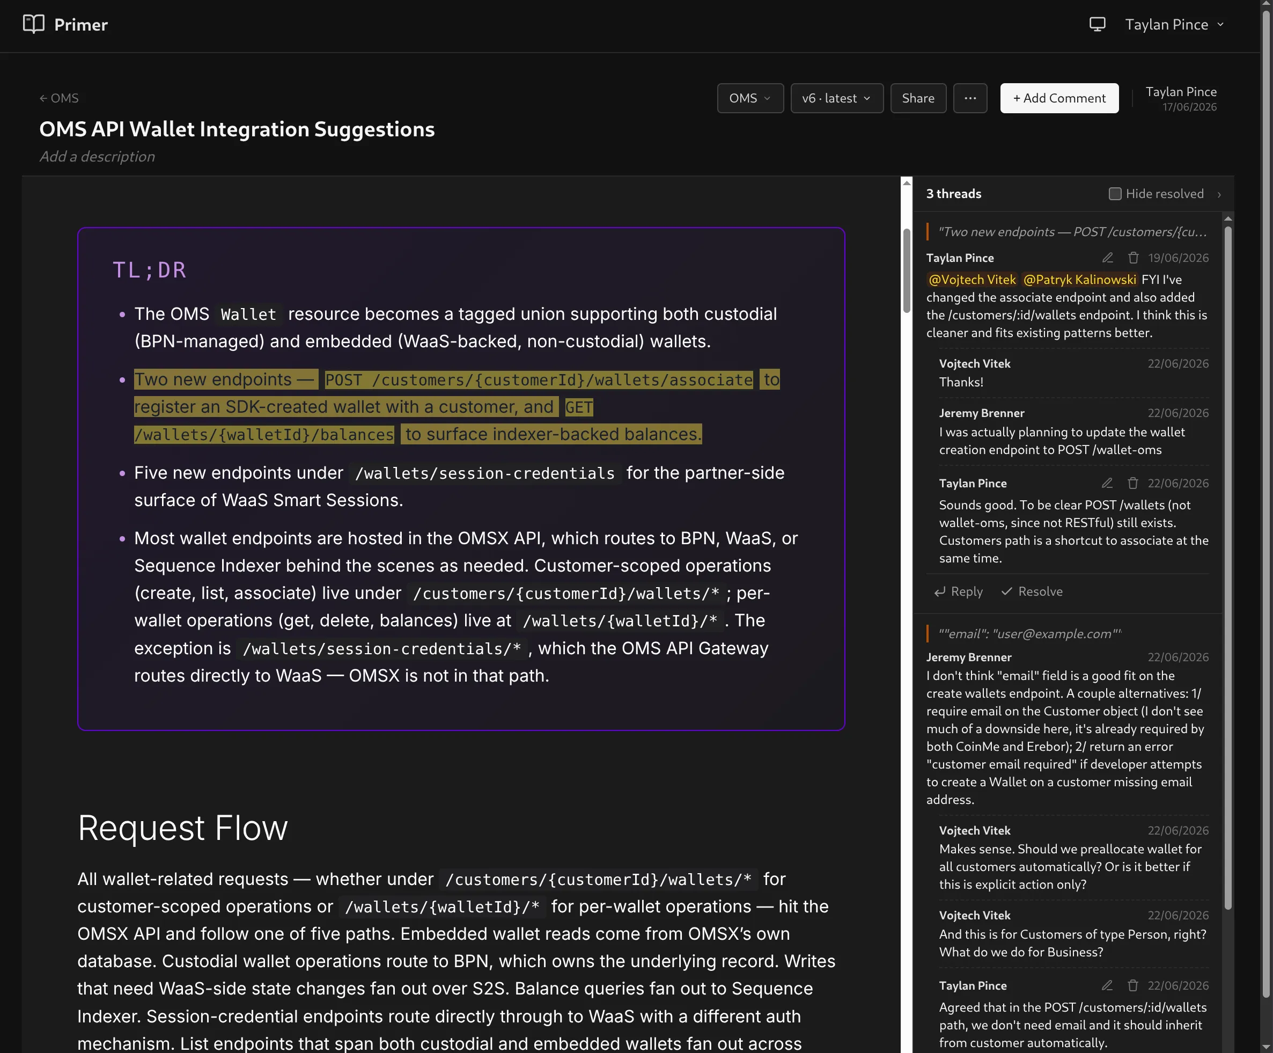Click Jeremy Brenner's name on the wallet-oms reply
This screenshot has width=1273, height=1053.
981,413
